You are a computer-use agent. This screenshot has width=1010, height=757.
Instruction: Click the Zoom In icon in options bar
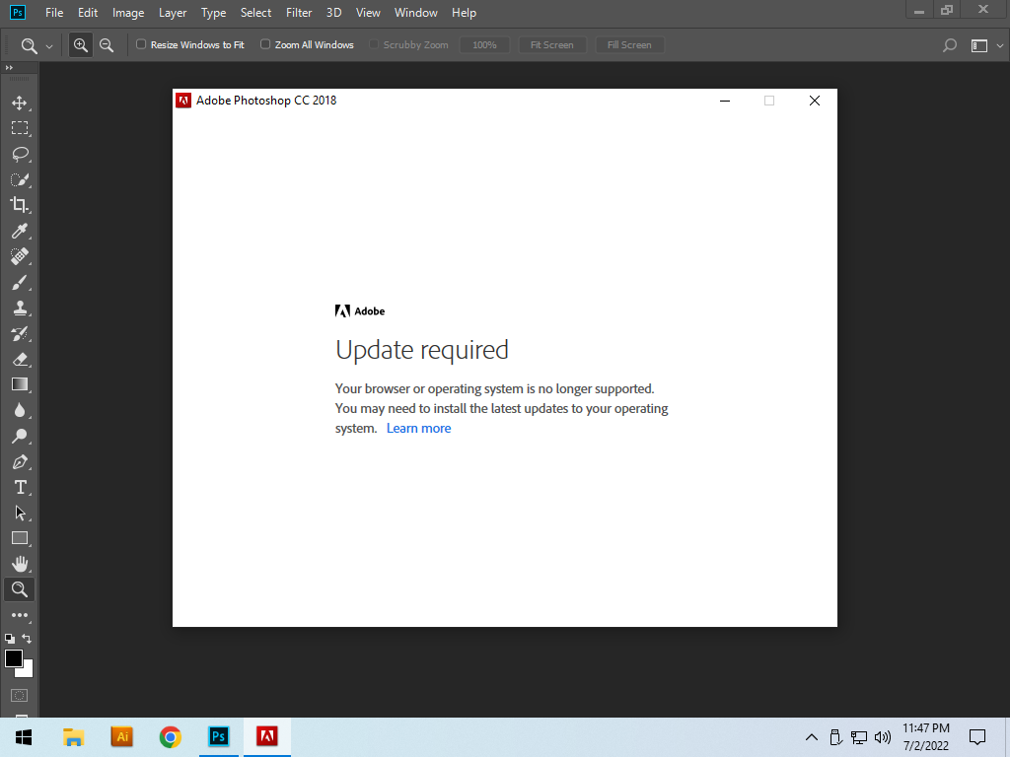[80, 44]
